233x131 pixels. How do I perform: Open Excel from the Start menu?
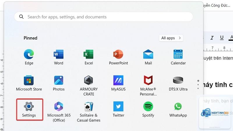pos(89,57)
